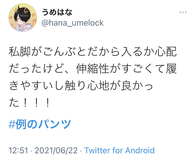Click the 2021/06/22 post date

pos(56,150)
